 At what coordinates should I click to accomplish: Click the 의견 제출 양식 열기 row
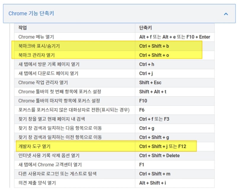114,183
